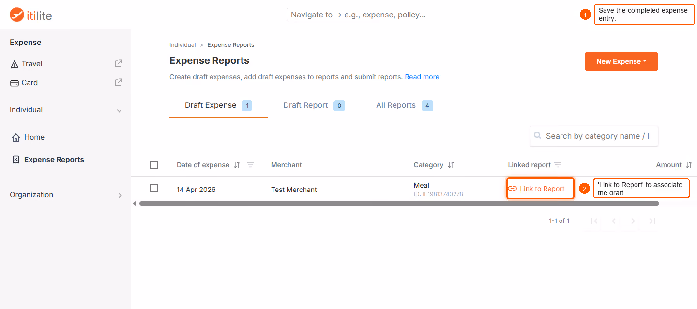Open the Date of expense filter icon
Image resolution: width=697 pixels, height=309 pixels.
(250, 165)
